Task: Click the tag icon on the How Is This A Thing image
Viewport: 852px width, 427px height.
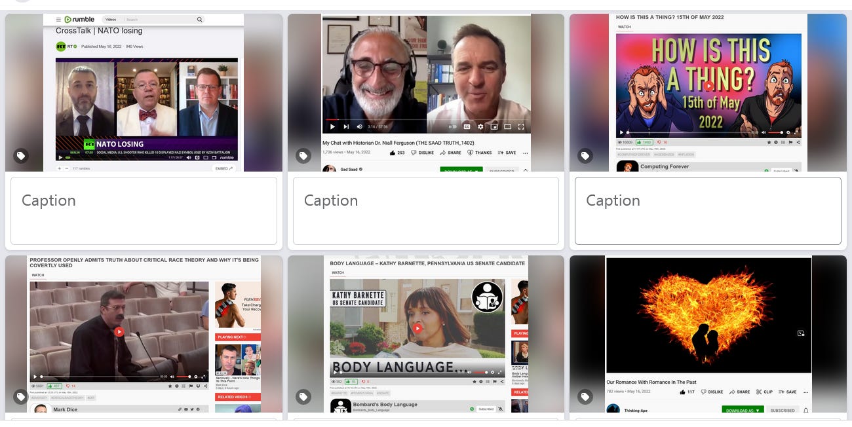Action: 585,156
